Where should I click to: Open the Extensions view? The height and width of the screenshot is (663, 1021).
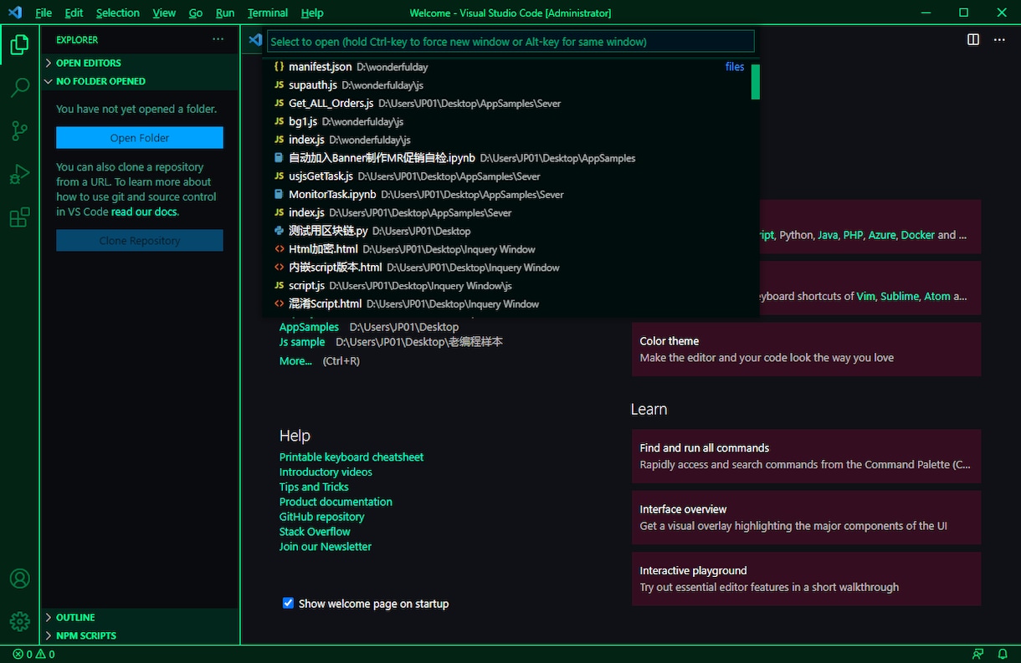pos(19,218)
